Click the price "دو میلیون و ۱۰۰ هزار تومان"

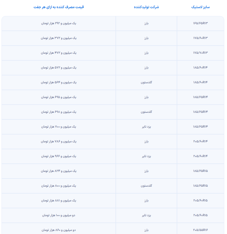59,215
